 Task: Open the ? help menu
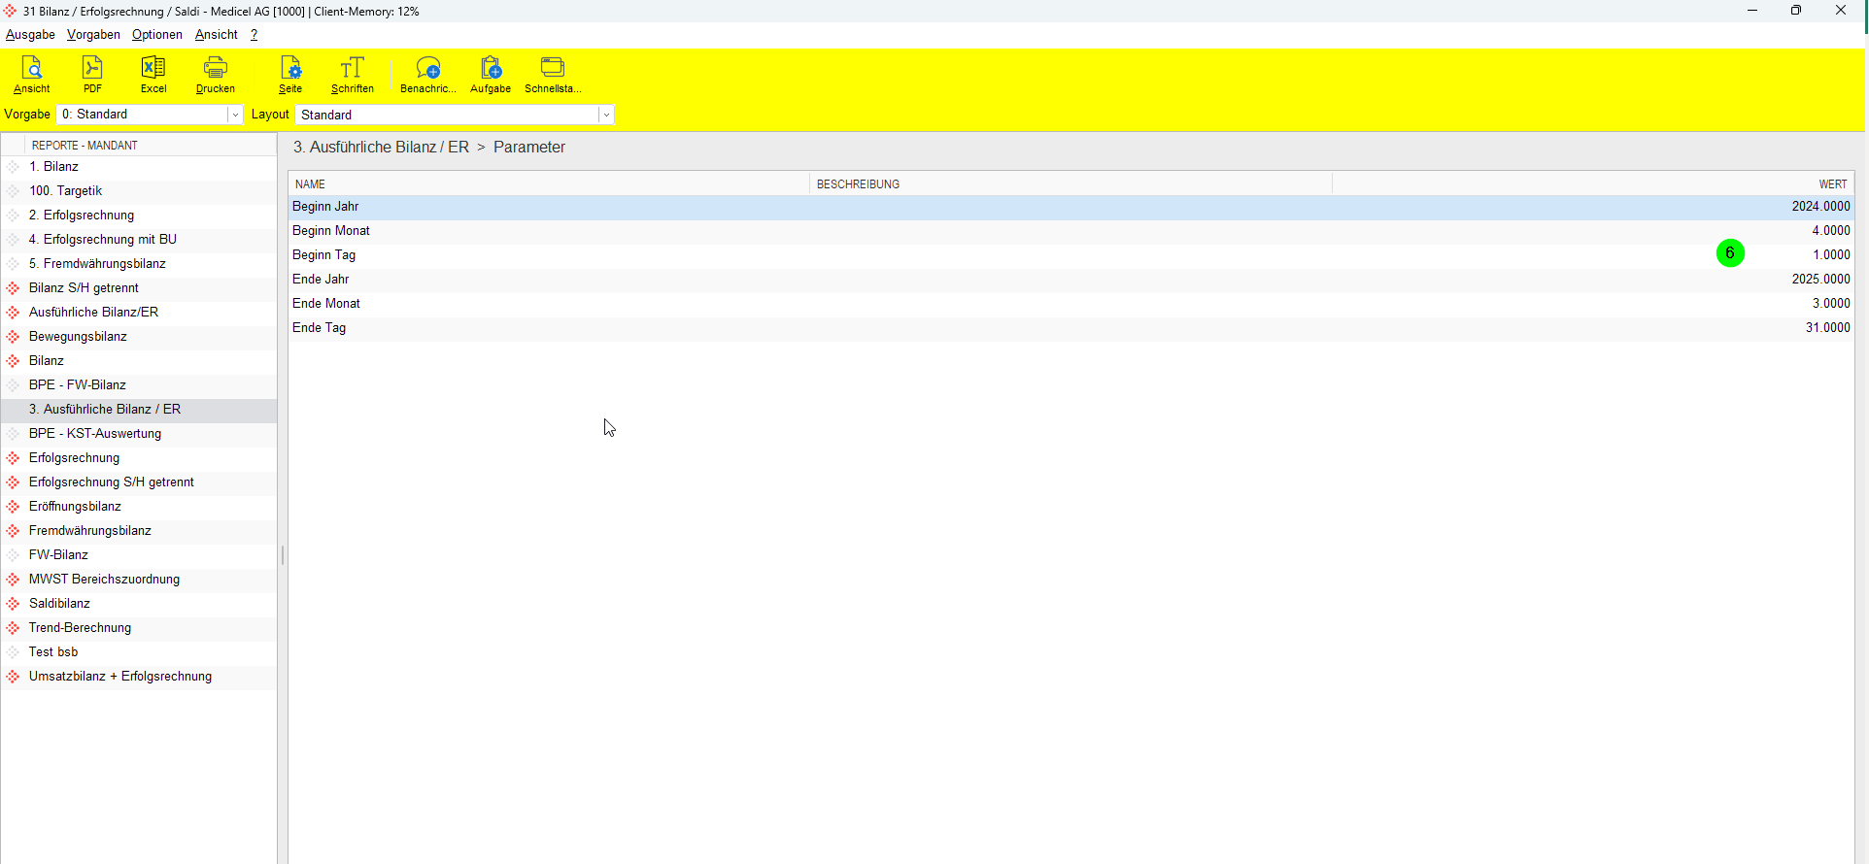254,35
